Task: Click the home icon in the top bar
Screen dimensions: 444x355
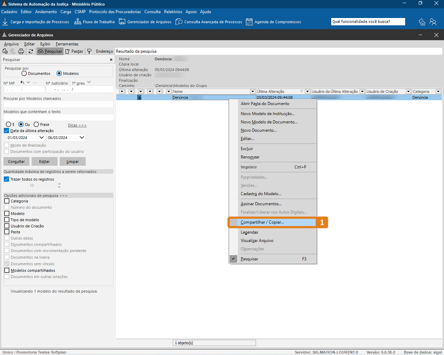Action: (422, 22)
